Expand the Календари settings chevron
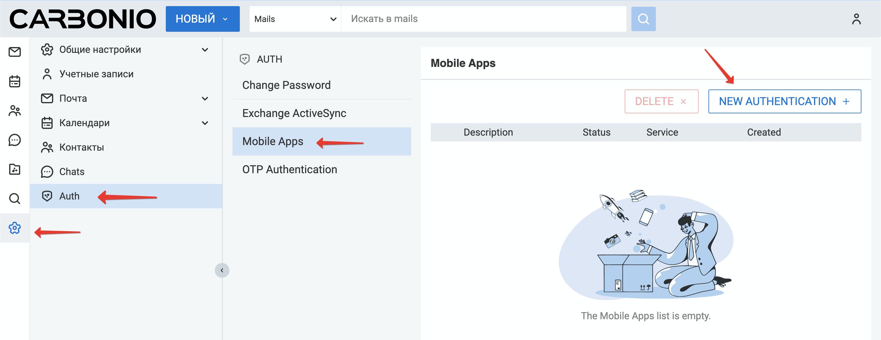The height and width of the screenshot is (340, 881). [205, 123]
